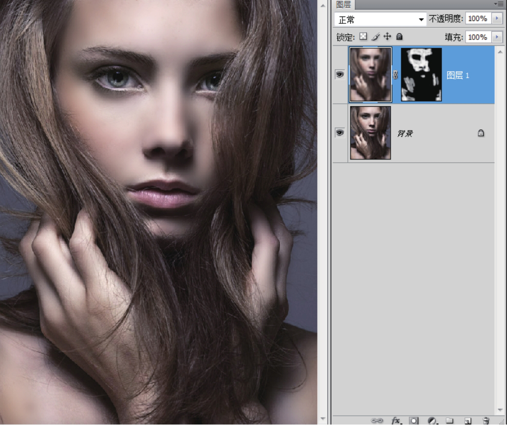Toggle lock transparent pixels
This screenshot has width=507, height=425.
pyautogui.click(x=363, y=37)
